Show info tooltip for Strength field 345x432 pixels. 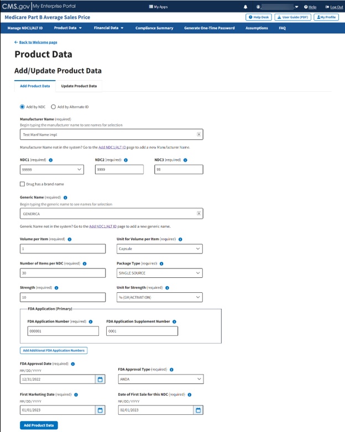(56, 288)
